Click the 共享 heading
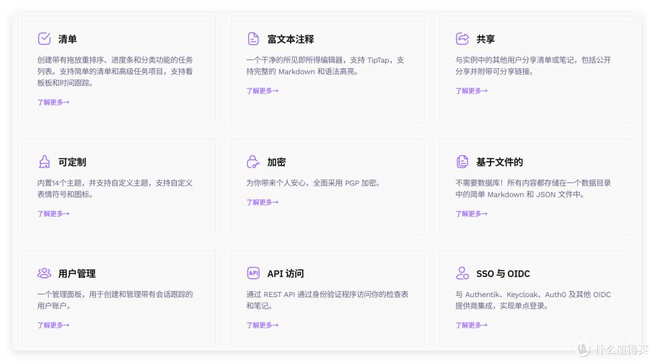Image resolution: width=654 pixels, height=363 pixels. coord(486,39)
